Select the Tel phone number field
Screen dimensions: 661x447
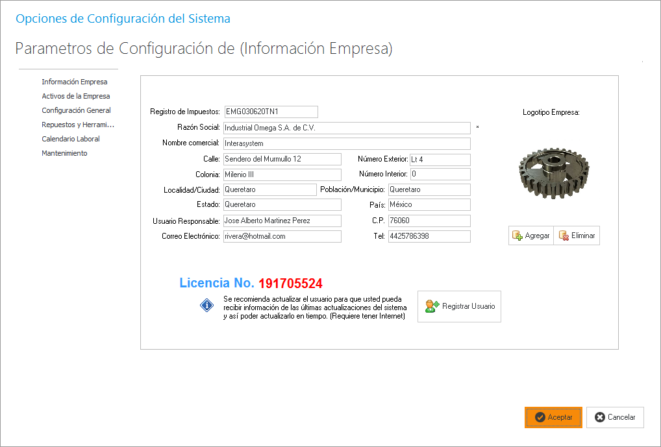tap(429, 236)
